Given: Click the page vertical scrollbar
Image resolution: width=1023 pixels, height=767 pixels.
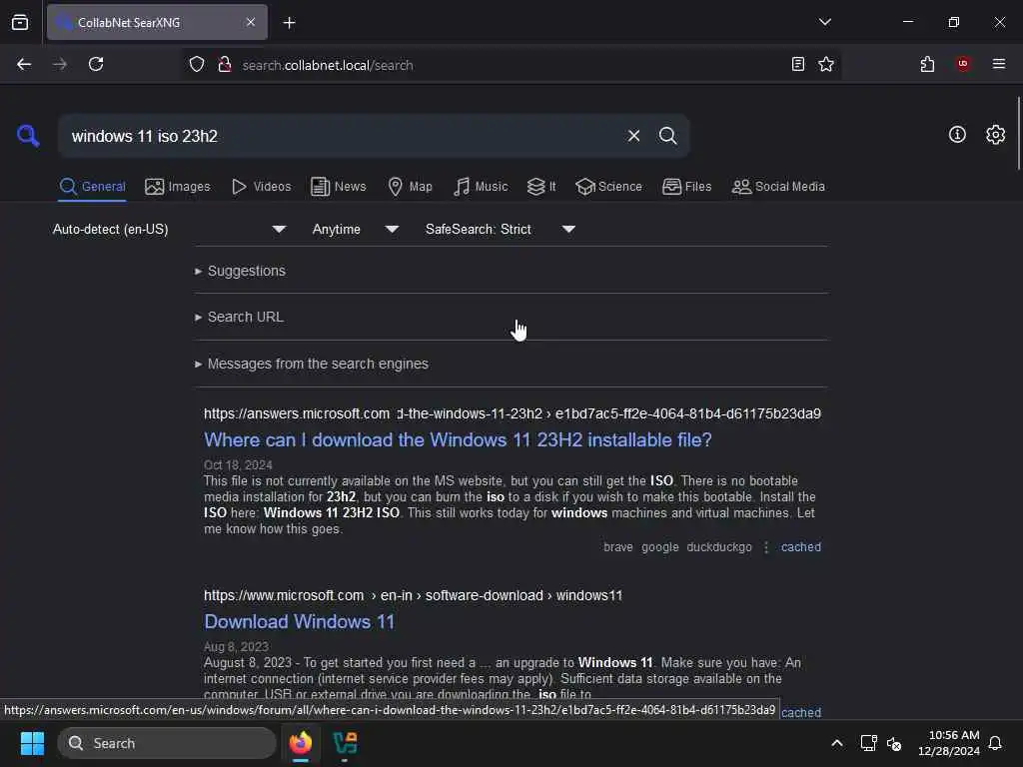Looking at the screenshot, I should 1018,133.
